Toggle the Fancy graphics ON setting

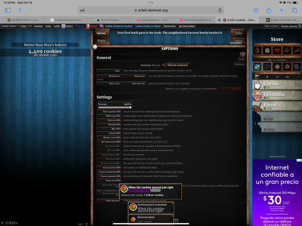click(109, 112)
